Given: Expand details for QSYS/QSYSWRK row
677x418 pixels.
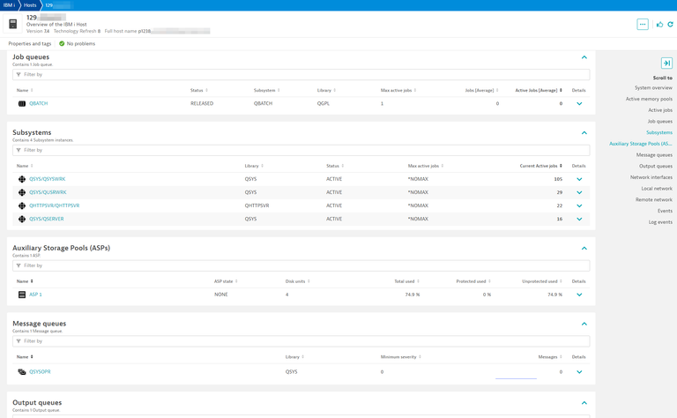Looking at the screenshot, I should 579,179.
